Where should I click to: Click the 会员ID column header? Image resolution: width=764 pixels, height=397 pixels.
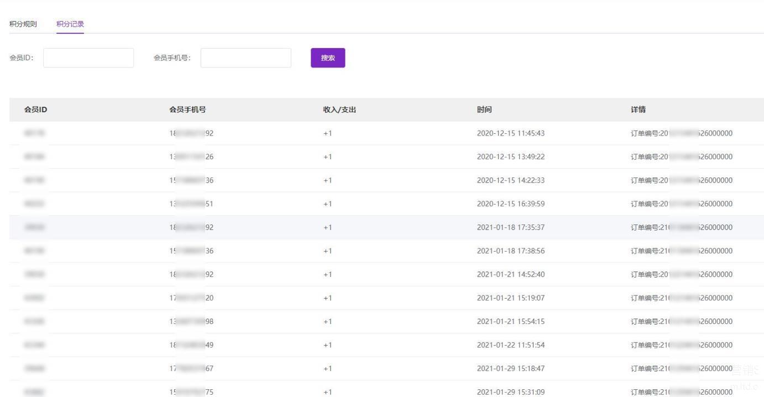coord(35,109)
